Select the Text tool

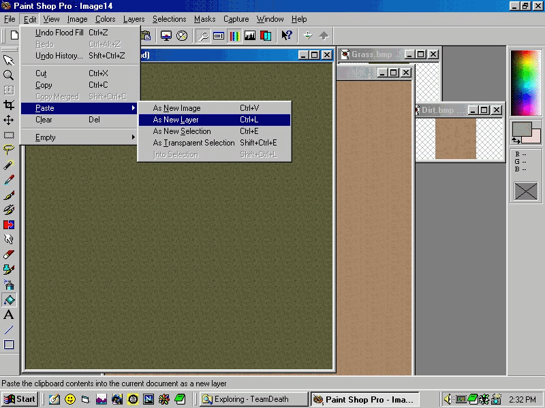tap(9, 315)
